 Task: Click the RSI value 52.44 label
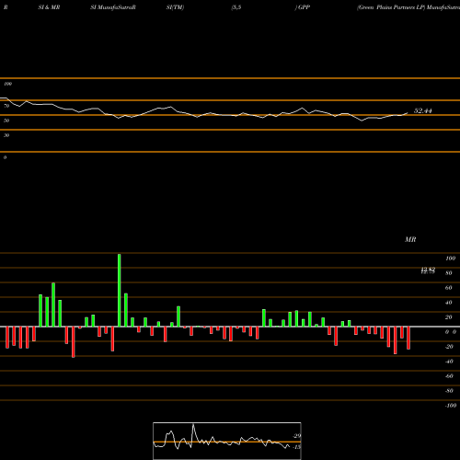[422, 110]
